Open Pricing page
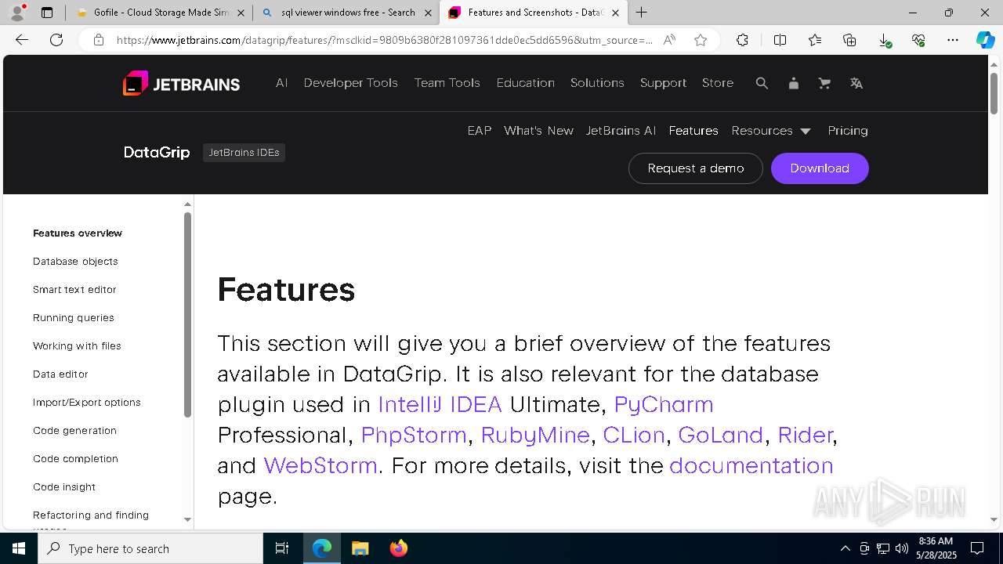This screenshot has height=564, width=1003. click(848, 131)
